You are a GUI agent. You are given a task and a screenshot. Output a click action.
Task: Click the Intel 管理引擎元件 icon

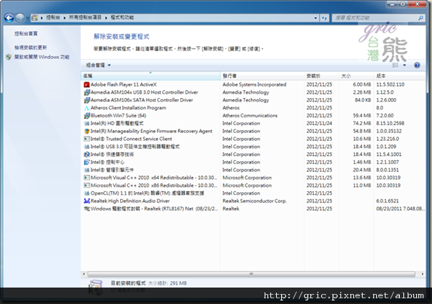pyautogui.click(x=87, y=170)
